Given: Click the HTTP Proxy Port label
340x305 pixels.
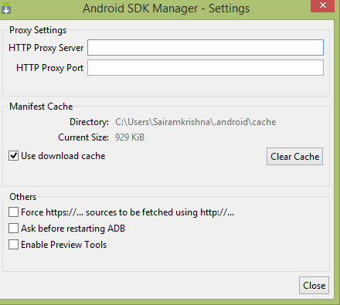Looking at the screenshot, I should pyautogui.click(x=50, y=68).
